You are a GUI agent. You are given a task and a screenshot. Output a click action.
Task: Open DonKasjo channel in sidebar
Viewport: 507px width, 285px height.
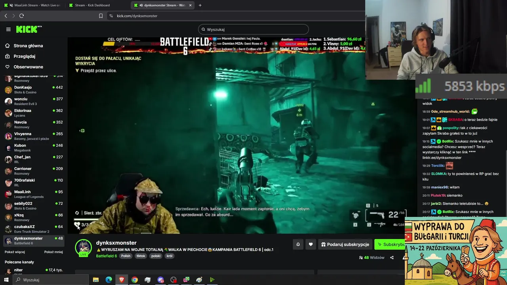pos(34,89)
